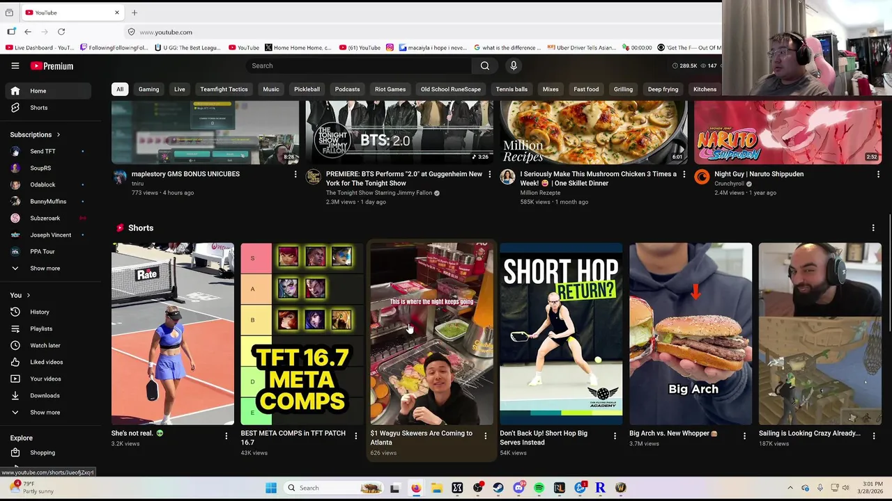Open Home in the sidebar
892x501 pixels.
pyautogui.click(x=48, y=90)
